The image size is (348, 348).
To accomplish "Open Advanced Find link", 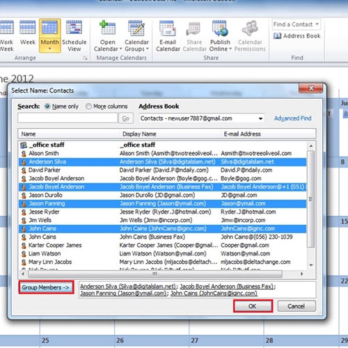I will pos(293,118).
